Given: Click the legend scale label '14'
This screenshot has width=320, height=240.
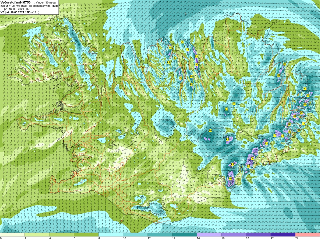Looking at the screenshot, I should coord(174,238).
